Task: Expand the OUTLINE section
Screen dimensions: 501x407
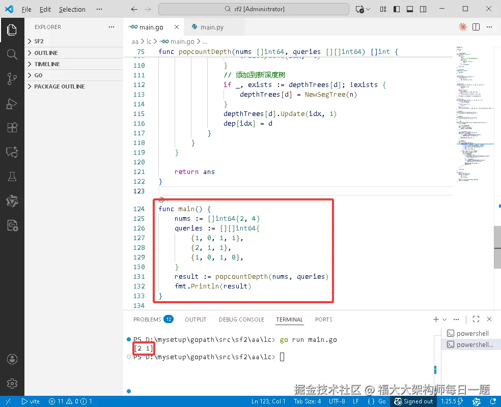Action: coord(74,53)
